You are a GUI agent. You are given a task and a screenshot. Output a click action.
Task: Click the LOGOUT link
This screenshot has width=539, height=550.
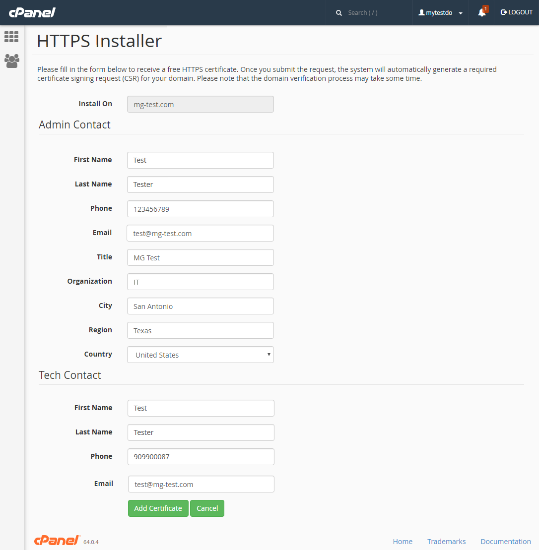point(516,12)
